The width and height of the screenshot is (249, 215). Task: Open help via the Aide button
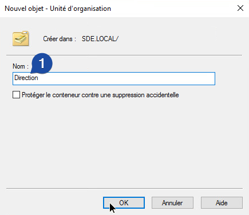[x=222, y=202]
